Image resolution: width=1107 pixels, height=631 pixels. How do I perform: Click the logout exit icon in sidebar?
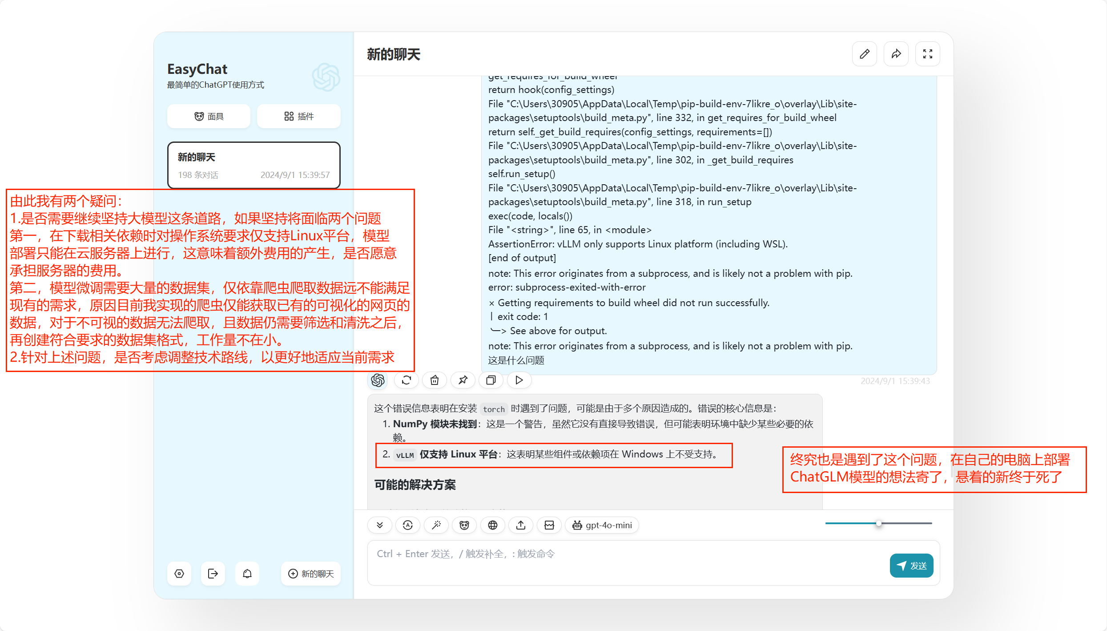coord(213,574)
